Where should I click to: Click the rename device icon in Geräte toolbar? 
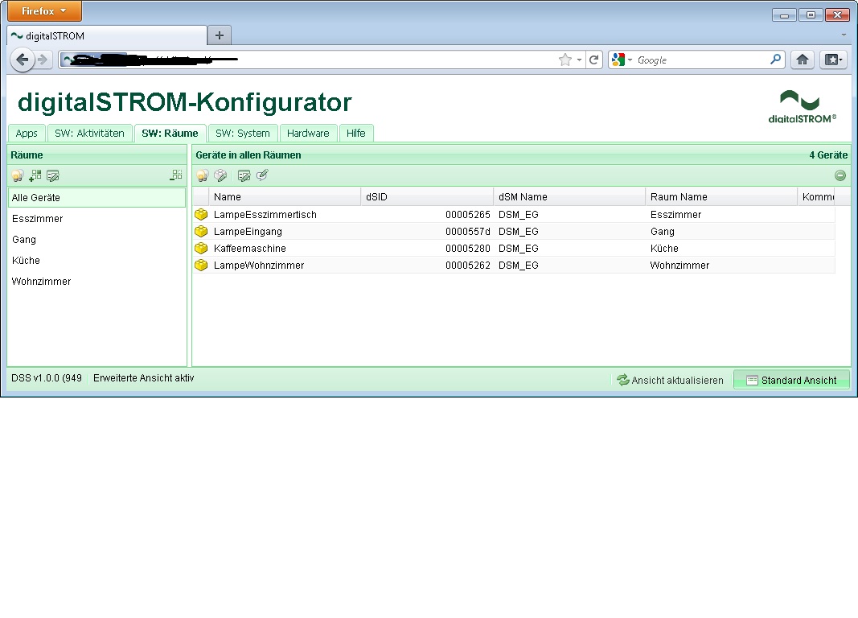(x=244, y=175)
